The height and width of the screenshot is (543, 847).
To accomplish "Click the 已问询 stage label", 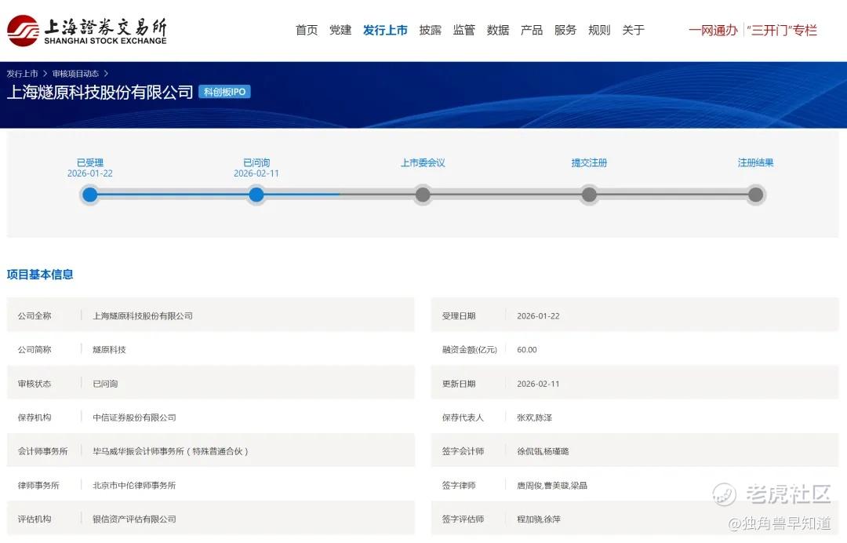I will click(256, 162).
